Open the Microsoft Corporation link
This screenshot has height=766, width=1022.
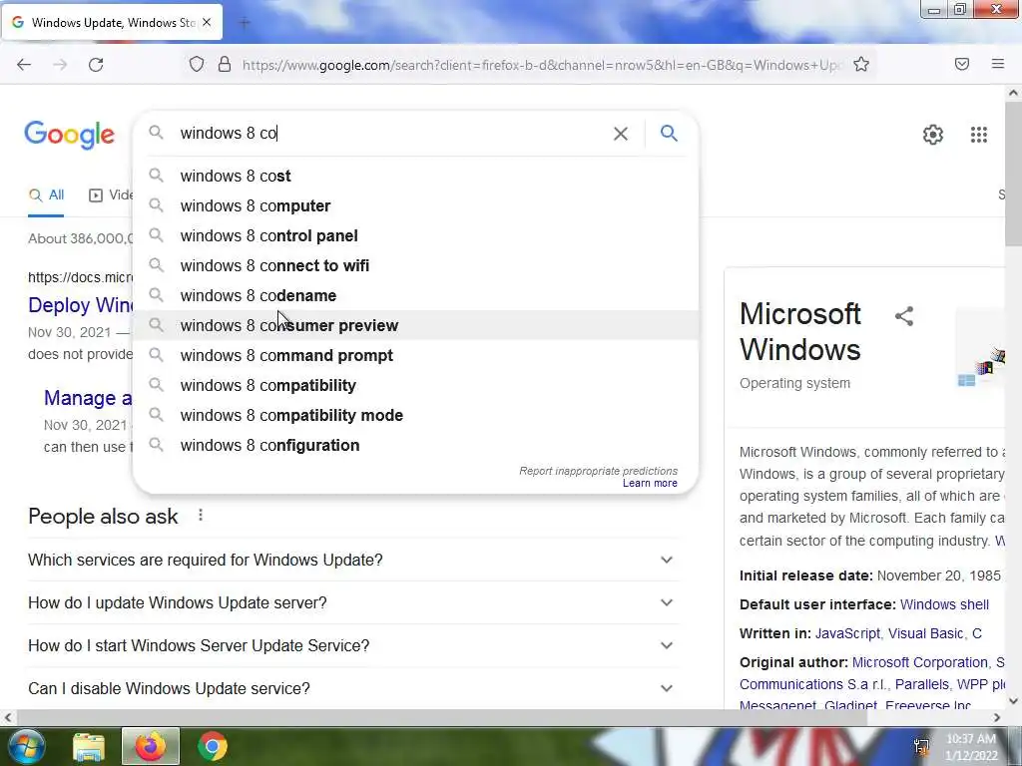coord(919,662)
